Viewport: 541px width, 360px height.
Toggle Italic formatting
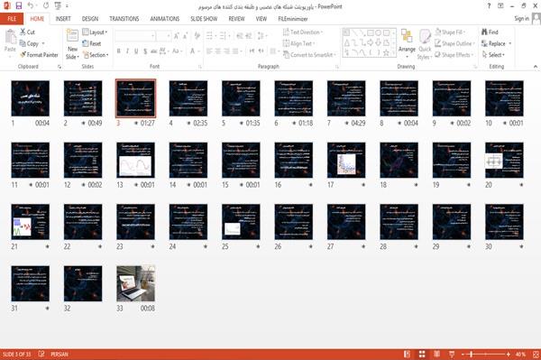127,51
